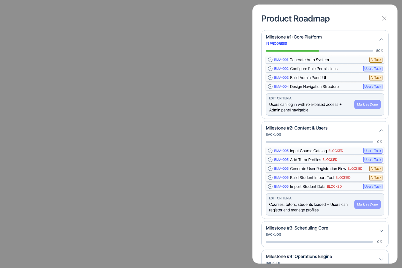Screen dimensions: 402x268
Task: Collapse Milestone #2 Content & Users section
Action: 381,130
